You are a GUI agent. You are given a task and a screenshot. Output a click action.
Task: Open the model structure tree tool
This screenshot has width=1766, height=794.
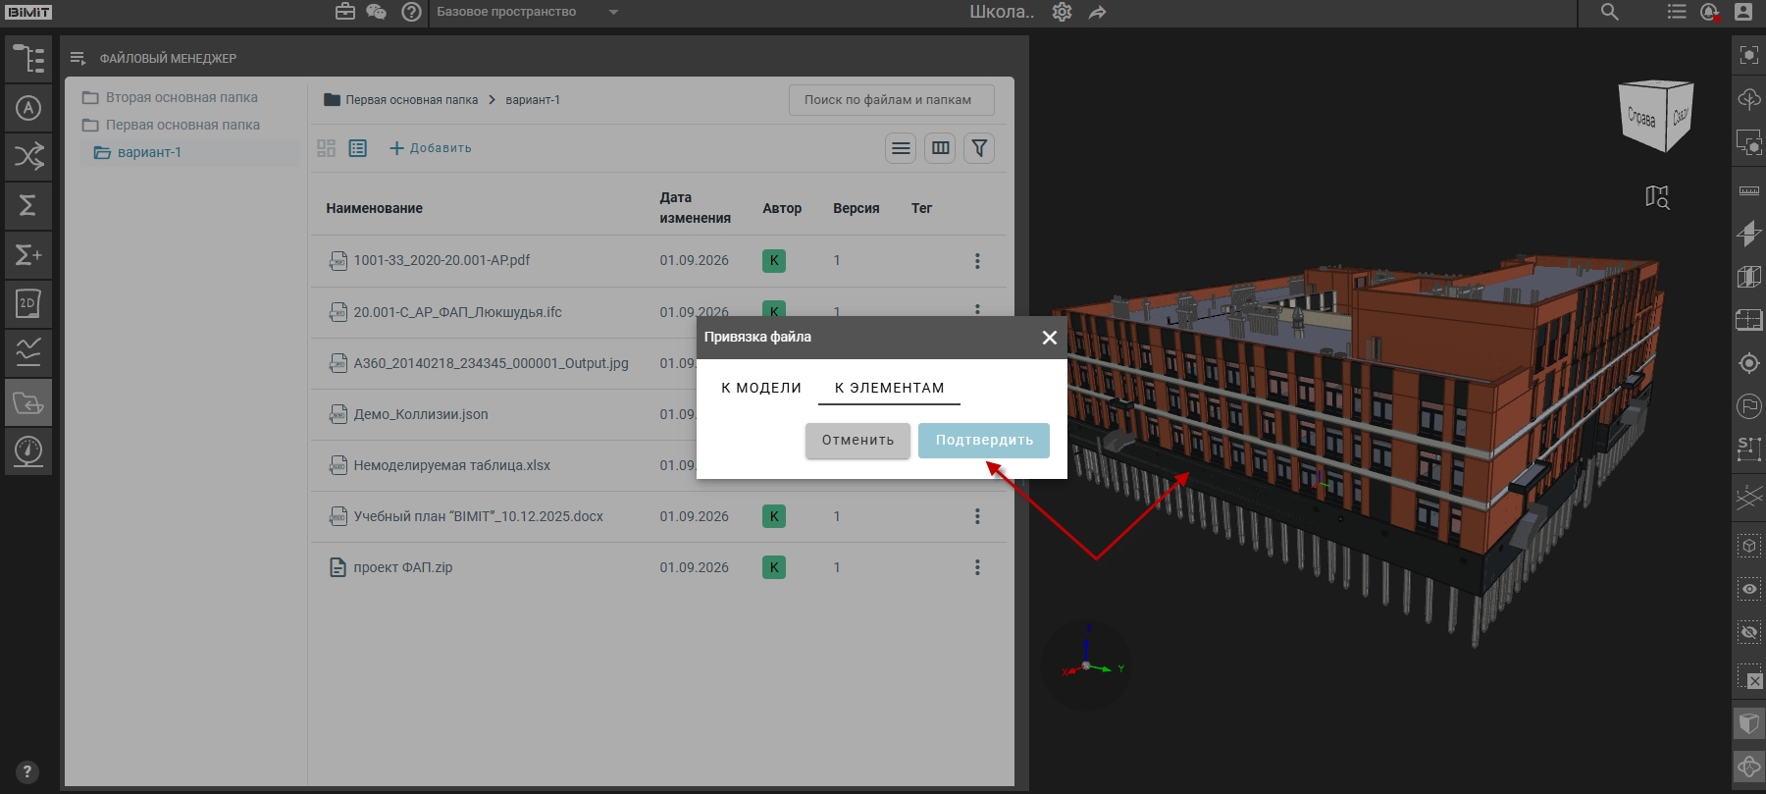click(28, 59)
